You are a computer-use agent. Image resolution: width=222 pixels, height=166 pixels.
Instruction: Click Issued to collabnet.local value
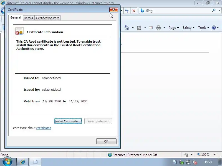(51, 78)
